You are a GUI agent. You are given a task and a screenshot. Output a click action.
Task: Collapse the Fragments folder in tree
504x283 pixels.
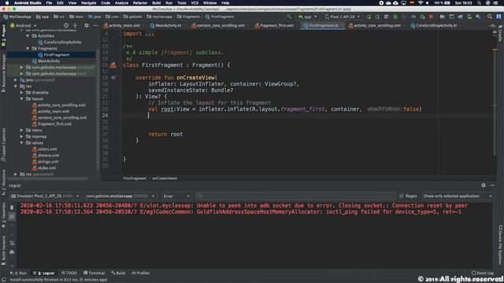[28, 49]
